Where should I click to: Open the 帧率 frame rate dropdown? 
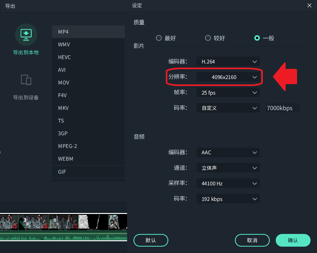tap(228, 92)
